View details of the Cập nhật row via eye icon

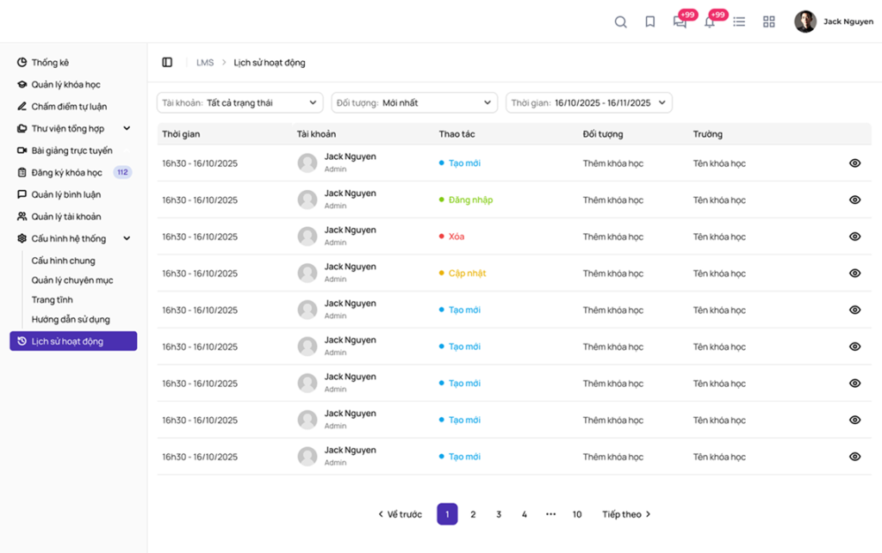click(854, 273)
